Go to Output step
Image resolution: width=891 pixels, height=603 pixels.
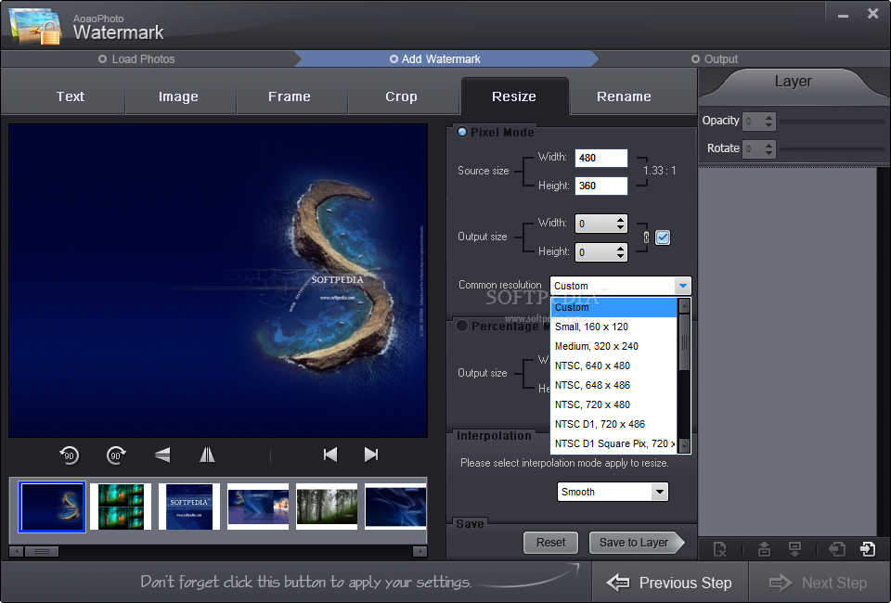(715, 59)
